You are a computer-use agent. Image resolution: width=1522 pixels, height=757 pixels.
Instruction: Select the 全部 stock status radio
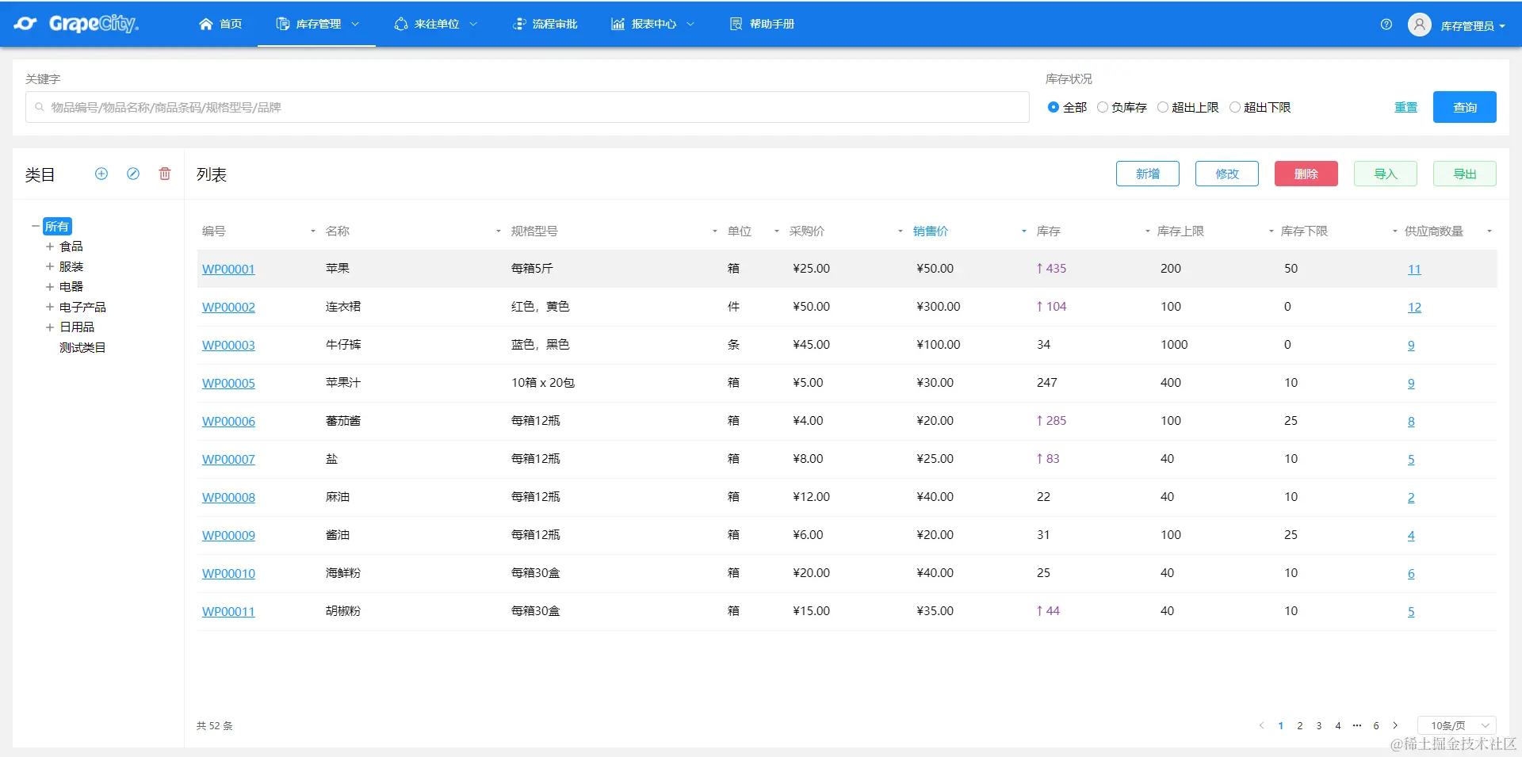(1054, 107)
